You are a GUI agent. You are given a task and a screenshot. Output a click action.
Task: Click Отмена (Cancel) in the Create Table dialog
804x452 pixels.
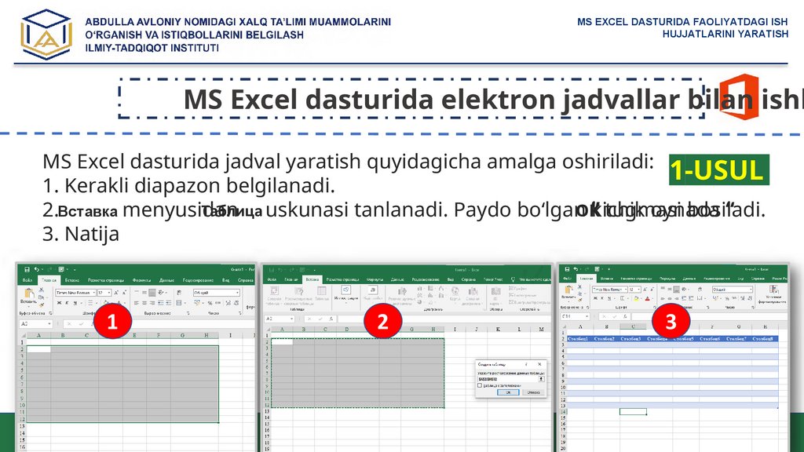pos(533,392)
